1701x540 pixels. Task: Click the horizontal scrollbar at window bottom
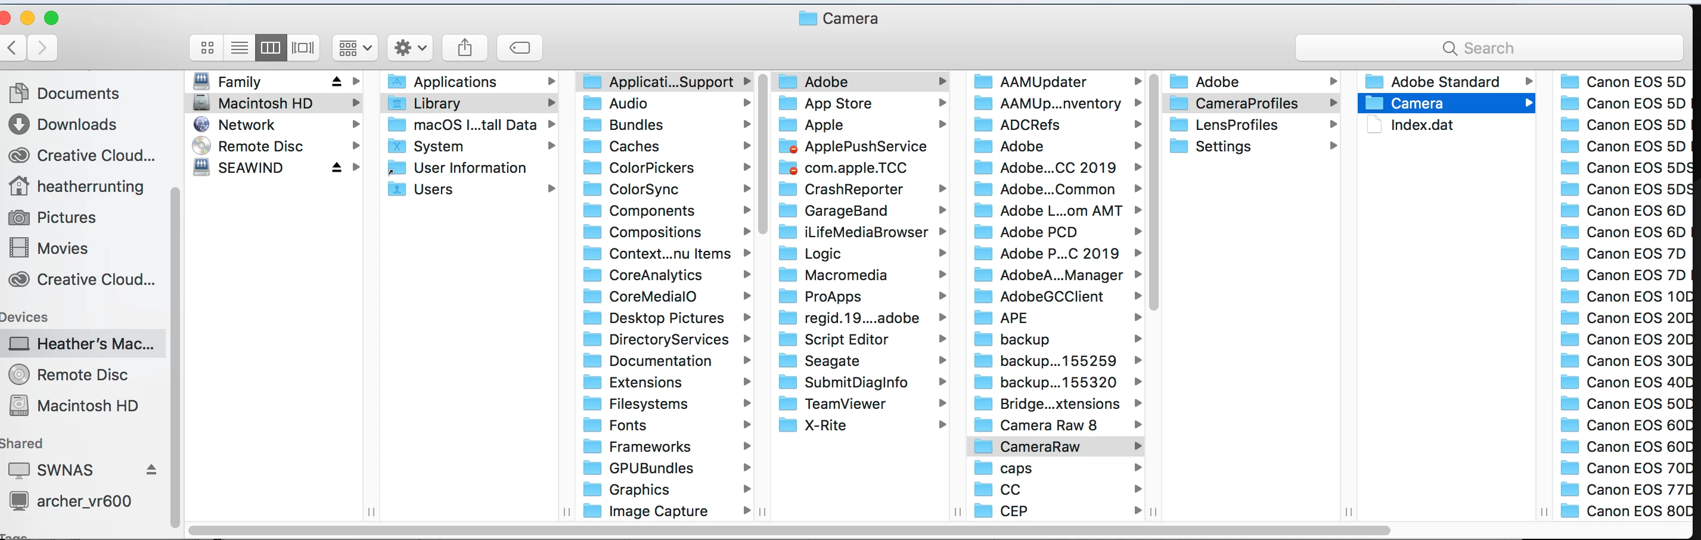coord(789,530)
